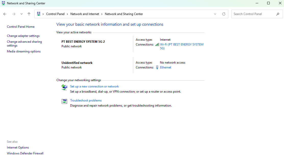Open Media streaming options
The width and height of the screenshot is (284, 160).
click(x=24, y=51)
